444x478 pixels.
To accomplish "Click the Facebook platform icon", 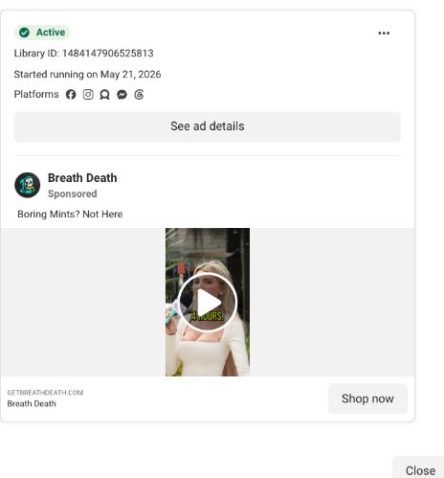I will 71,95.
